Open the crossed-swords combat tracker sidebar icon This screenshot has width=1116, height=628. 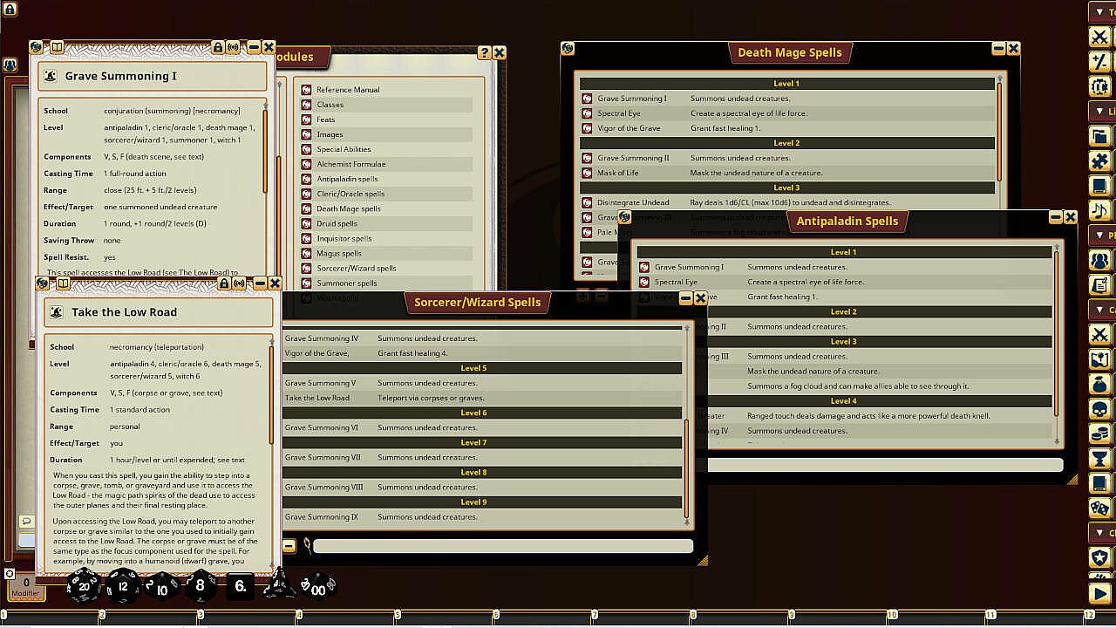1099,37
